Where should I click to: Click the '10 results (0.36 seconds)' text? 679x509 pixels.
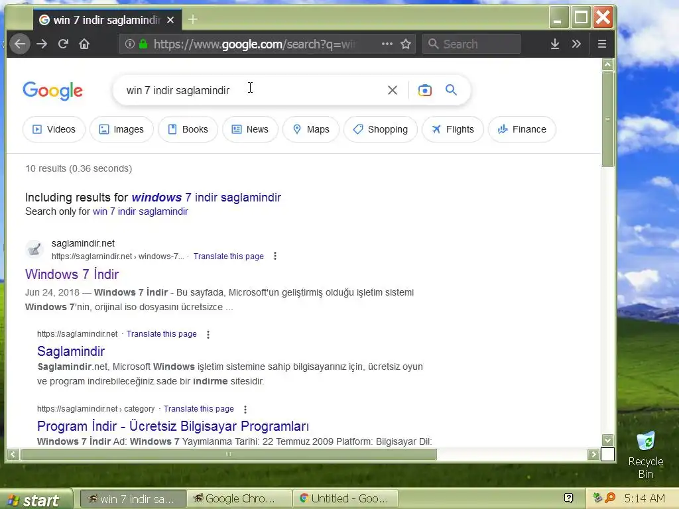click(78, 168)
